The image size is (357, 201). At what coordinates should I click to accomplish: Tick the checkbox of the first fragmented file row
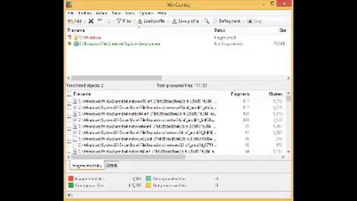(69, 101)
